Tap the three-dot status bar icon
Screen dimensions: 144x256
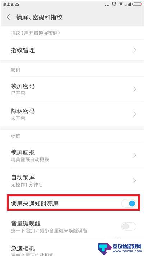(107, 5)
